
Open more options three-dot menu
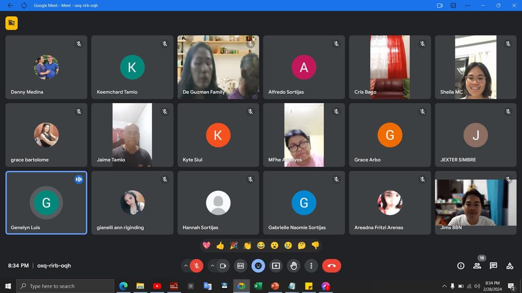click(311, 266)
